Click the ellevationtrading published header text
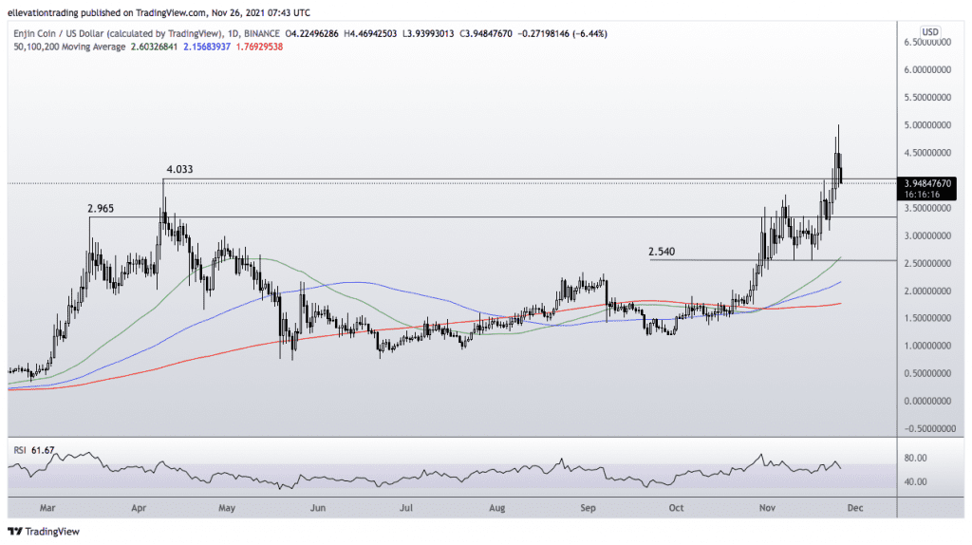 pos(159,12)
